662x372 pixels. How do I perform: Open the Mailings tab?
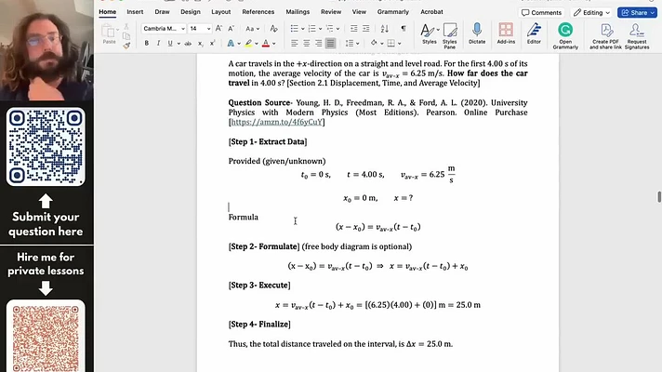(x=298, y=12)
